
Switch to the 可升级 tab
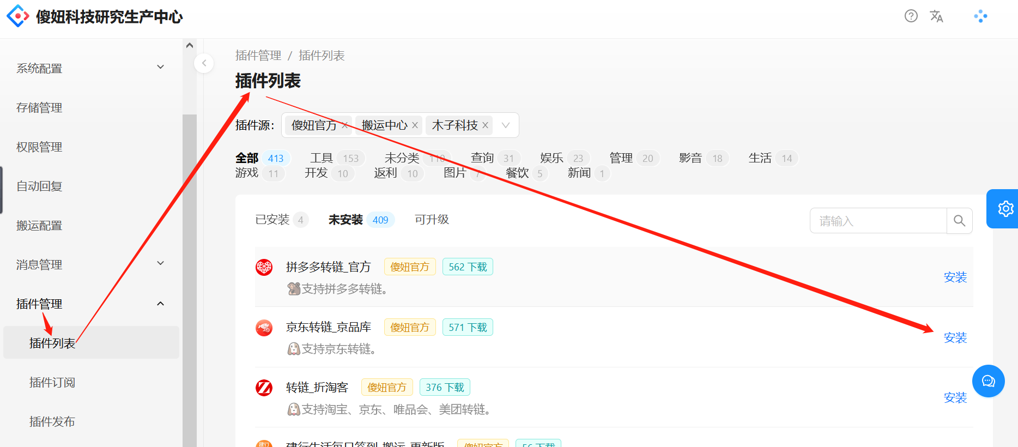[x=432, y=220]
